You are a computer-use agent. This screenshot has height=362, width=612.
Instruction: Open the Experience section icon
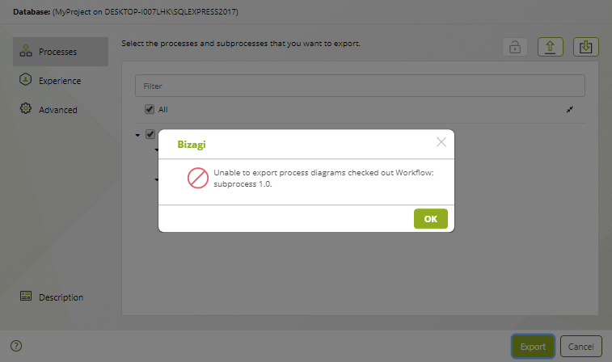click(x=25, y=79)
